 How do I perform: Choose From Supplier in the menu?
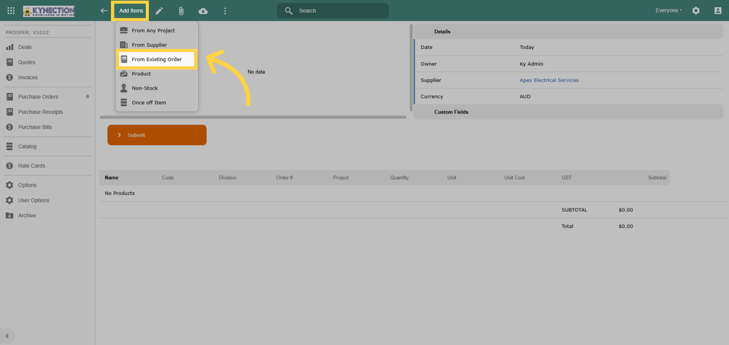click(x=157, y=45)
